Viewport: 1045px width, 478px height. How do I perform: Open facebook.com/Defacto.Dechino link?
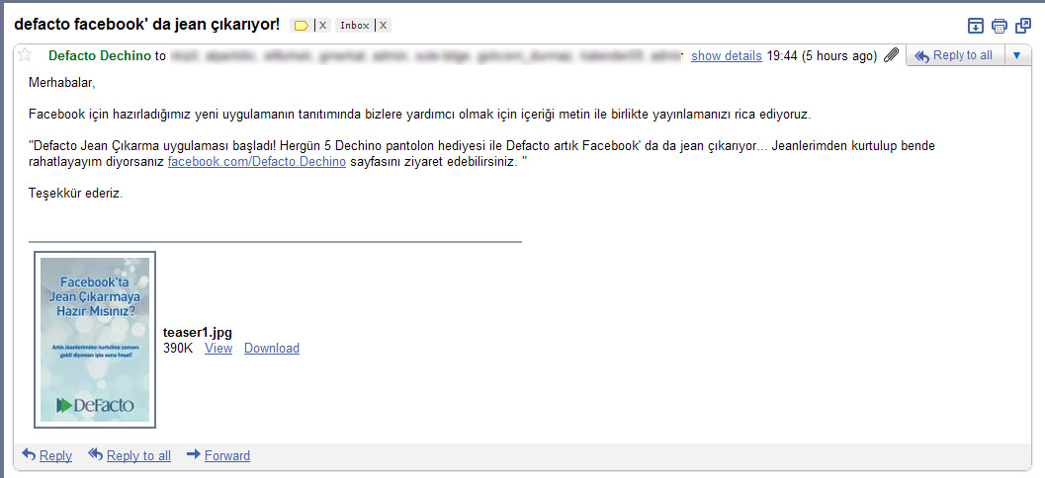pyautogui.click(x=257, y=162)
